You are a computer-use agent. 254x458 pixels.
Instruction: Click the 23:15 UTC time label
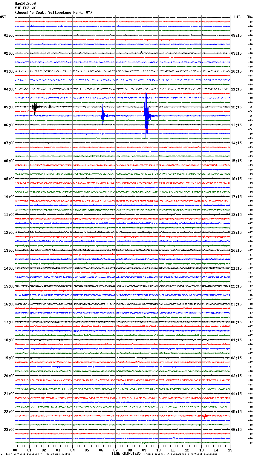[x=236, y=304]
